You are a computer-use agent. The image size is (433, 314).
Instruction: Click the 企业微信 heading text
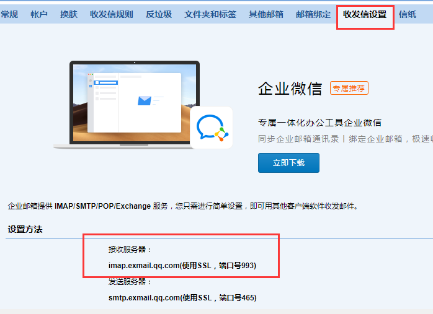[290, 89]
